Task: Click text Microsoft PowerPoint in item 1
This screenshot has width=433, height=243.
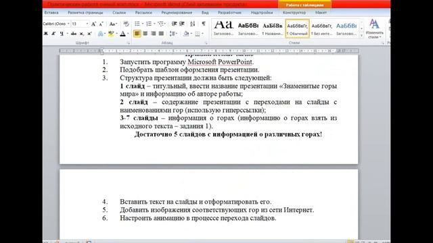Action: (220, 62)
